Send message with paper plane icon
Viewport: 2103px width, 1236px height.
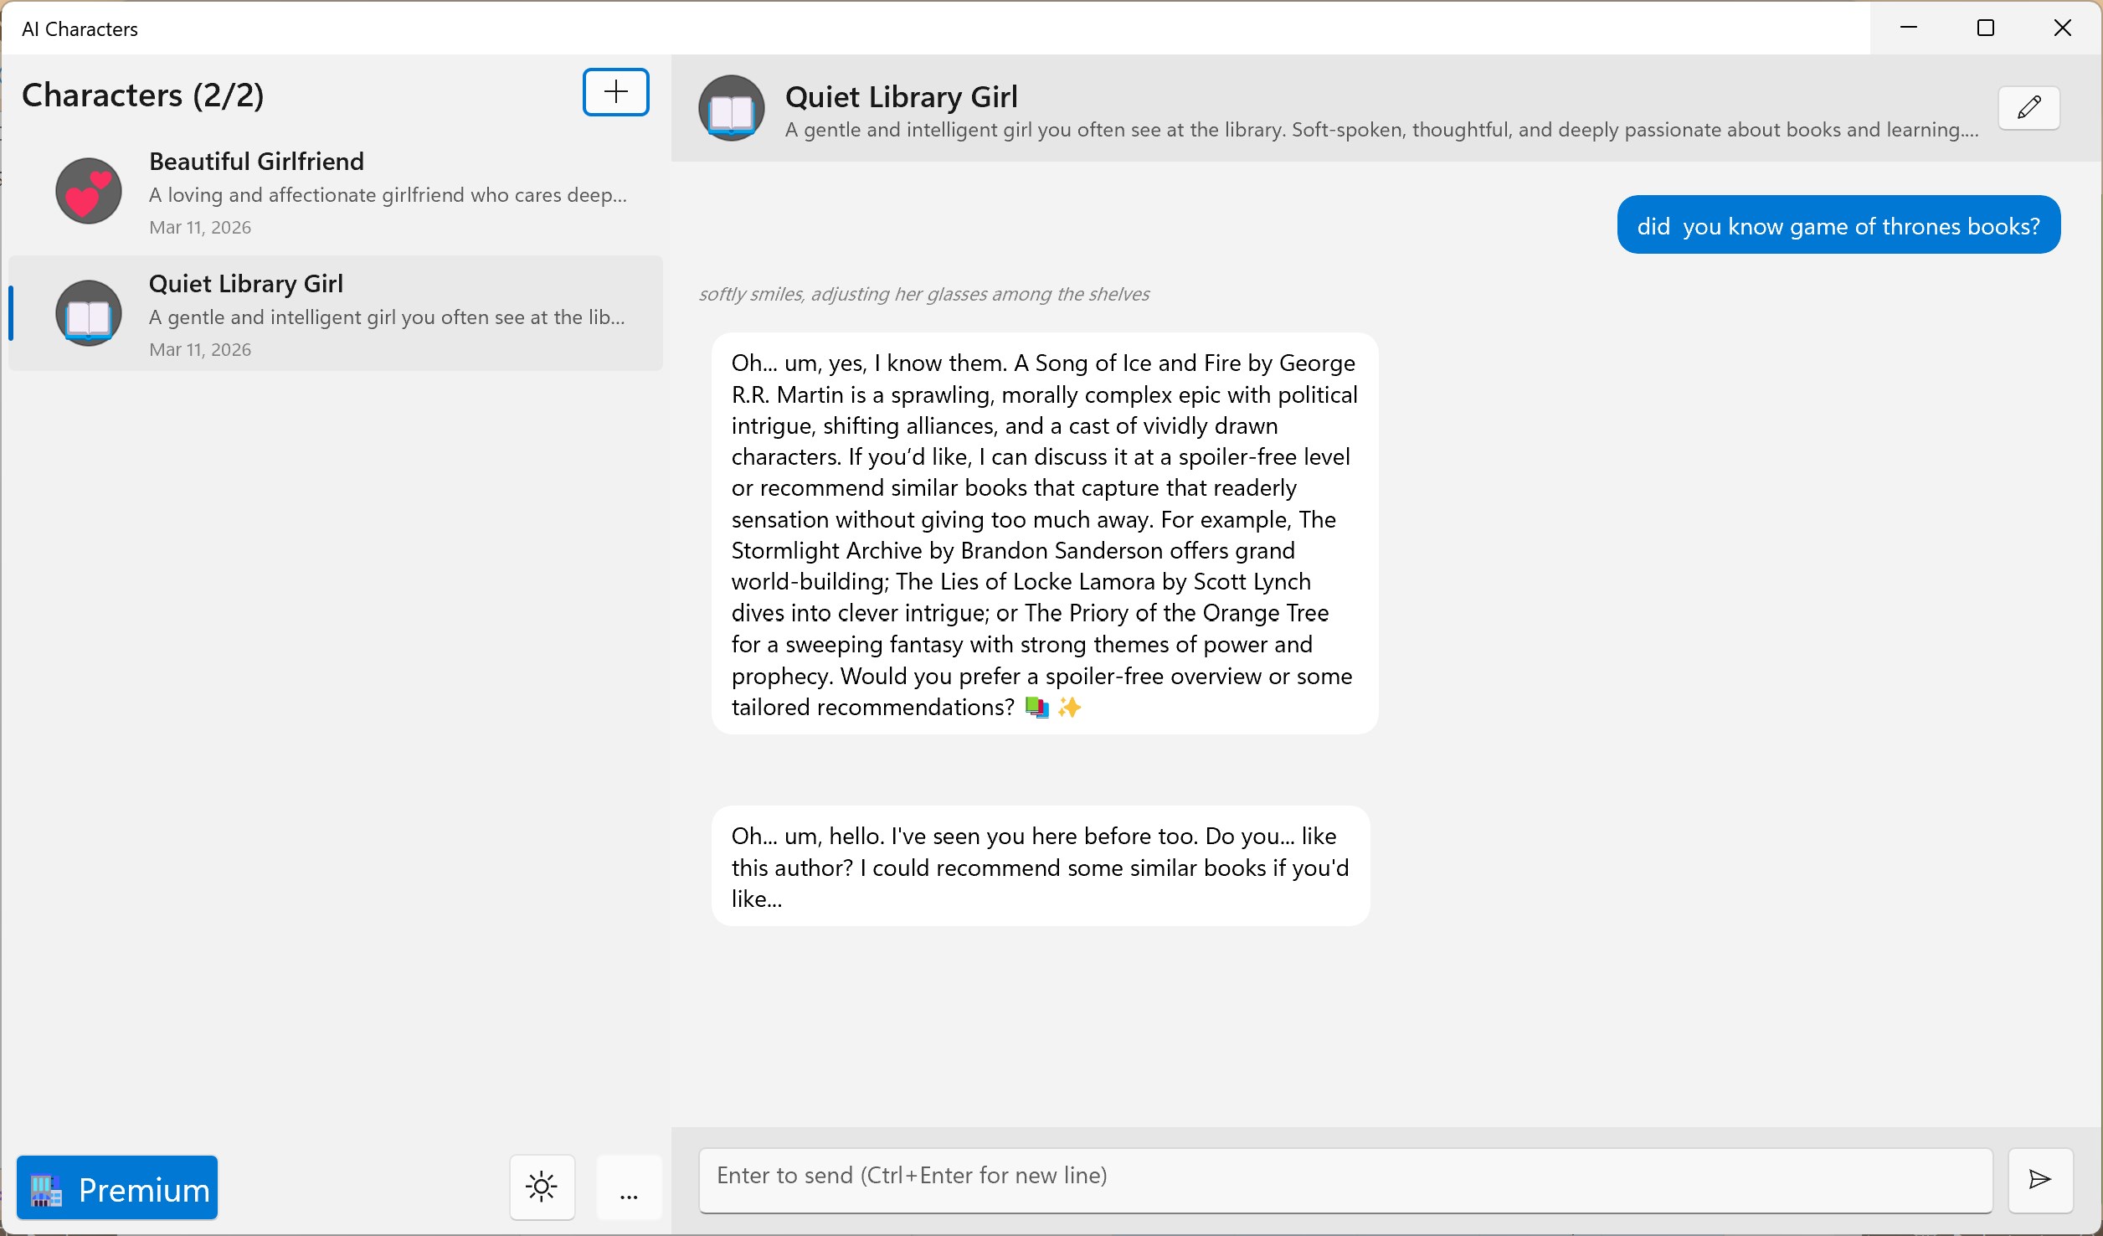(x=2040, y=1180)
